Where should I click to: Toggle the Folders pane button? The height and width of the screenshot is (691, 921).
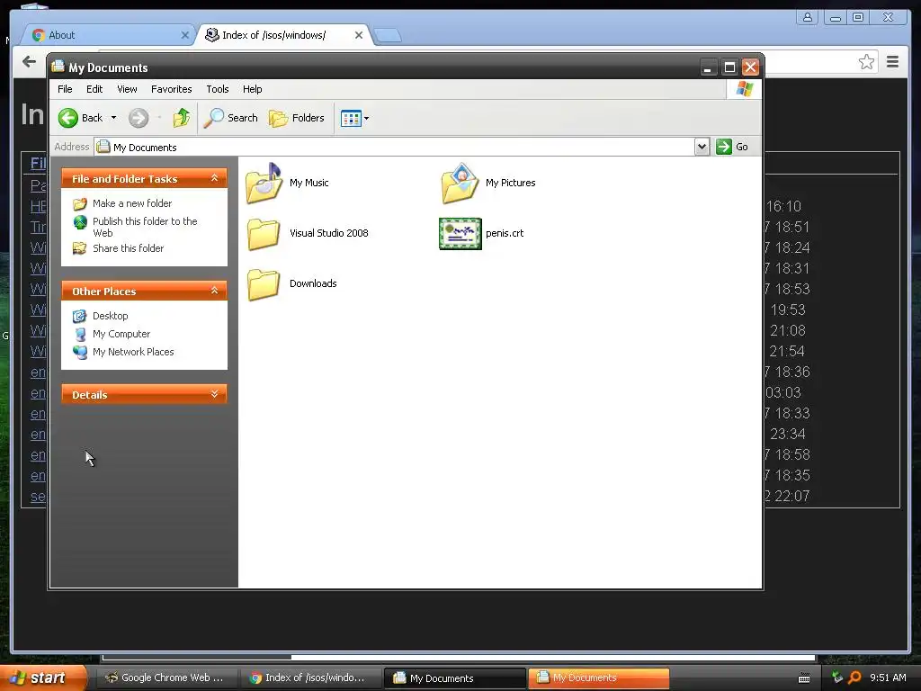[297, 118]
